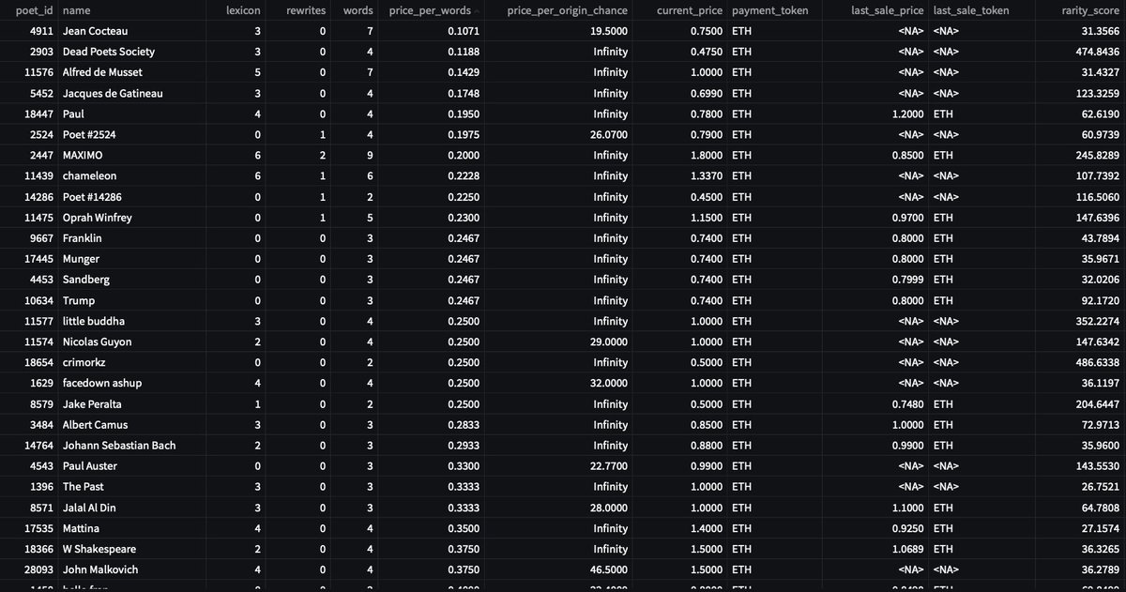Sort by price_per_origin_chance header
Screen dimensions: 1126x592
tap(568, 10)
